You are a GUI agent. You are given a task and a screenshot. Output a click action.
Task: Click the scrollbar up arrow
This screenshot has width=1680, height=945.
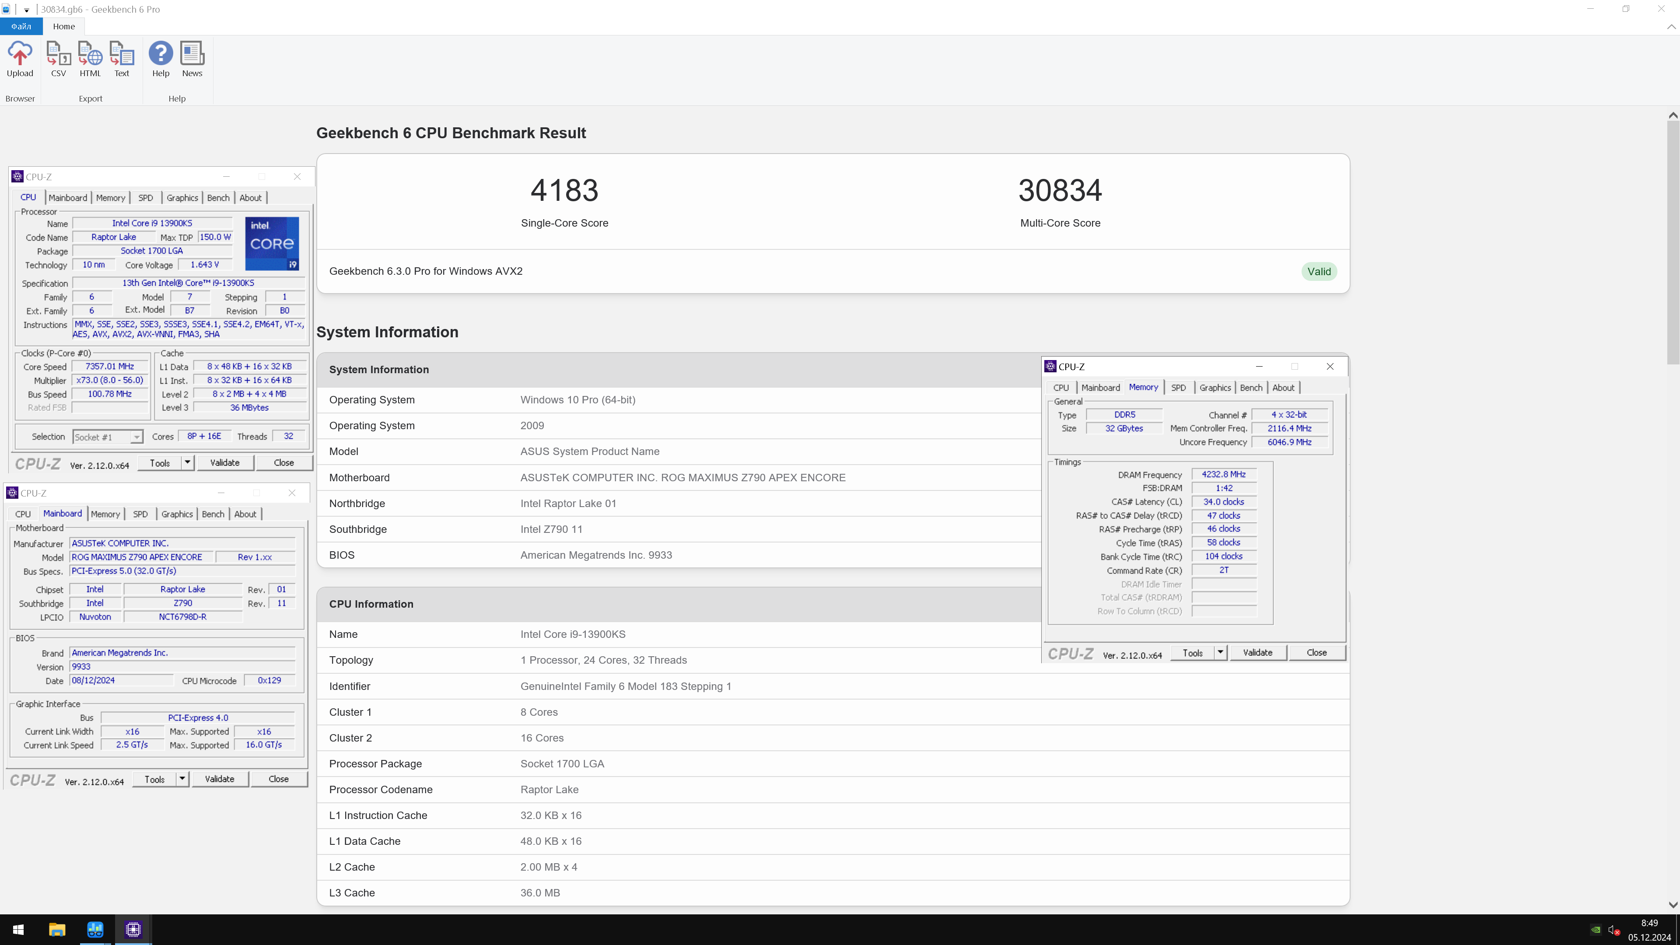pyautogui.click(x=1673, y=115)
